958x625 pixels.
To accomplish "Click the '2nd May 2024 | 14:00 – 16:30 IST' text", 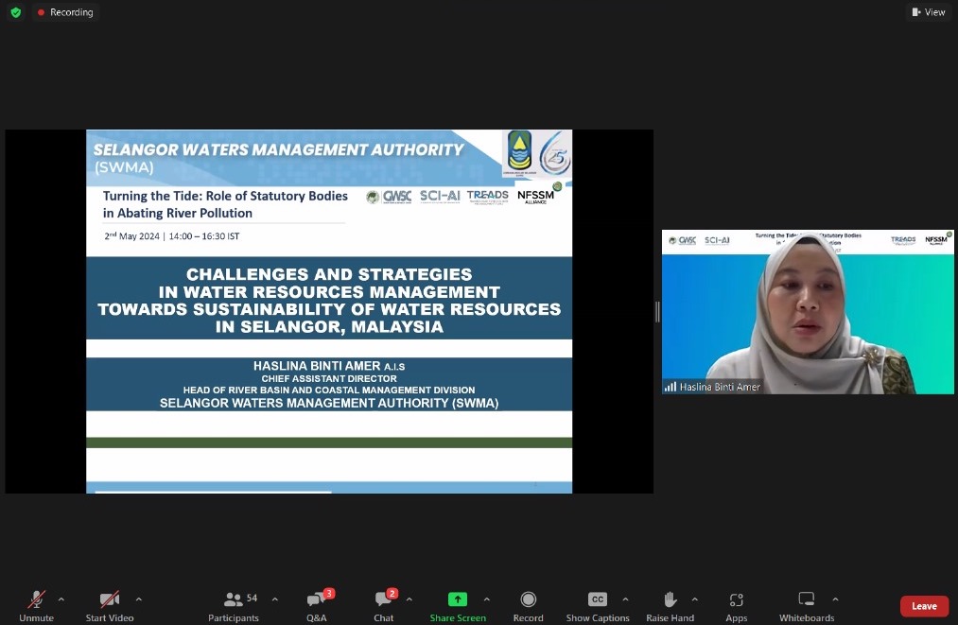I will [x=172, y=235].
